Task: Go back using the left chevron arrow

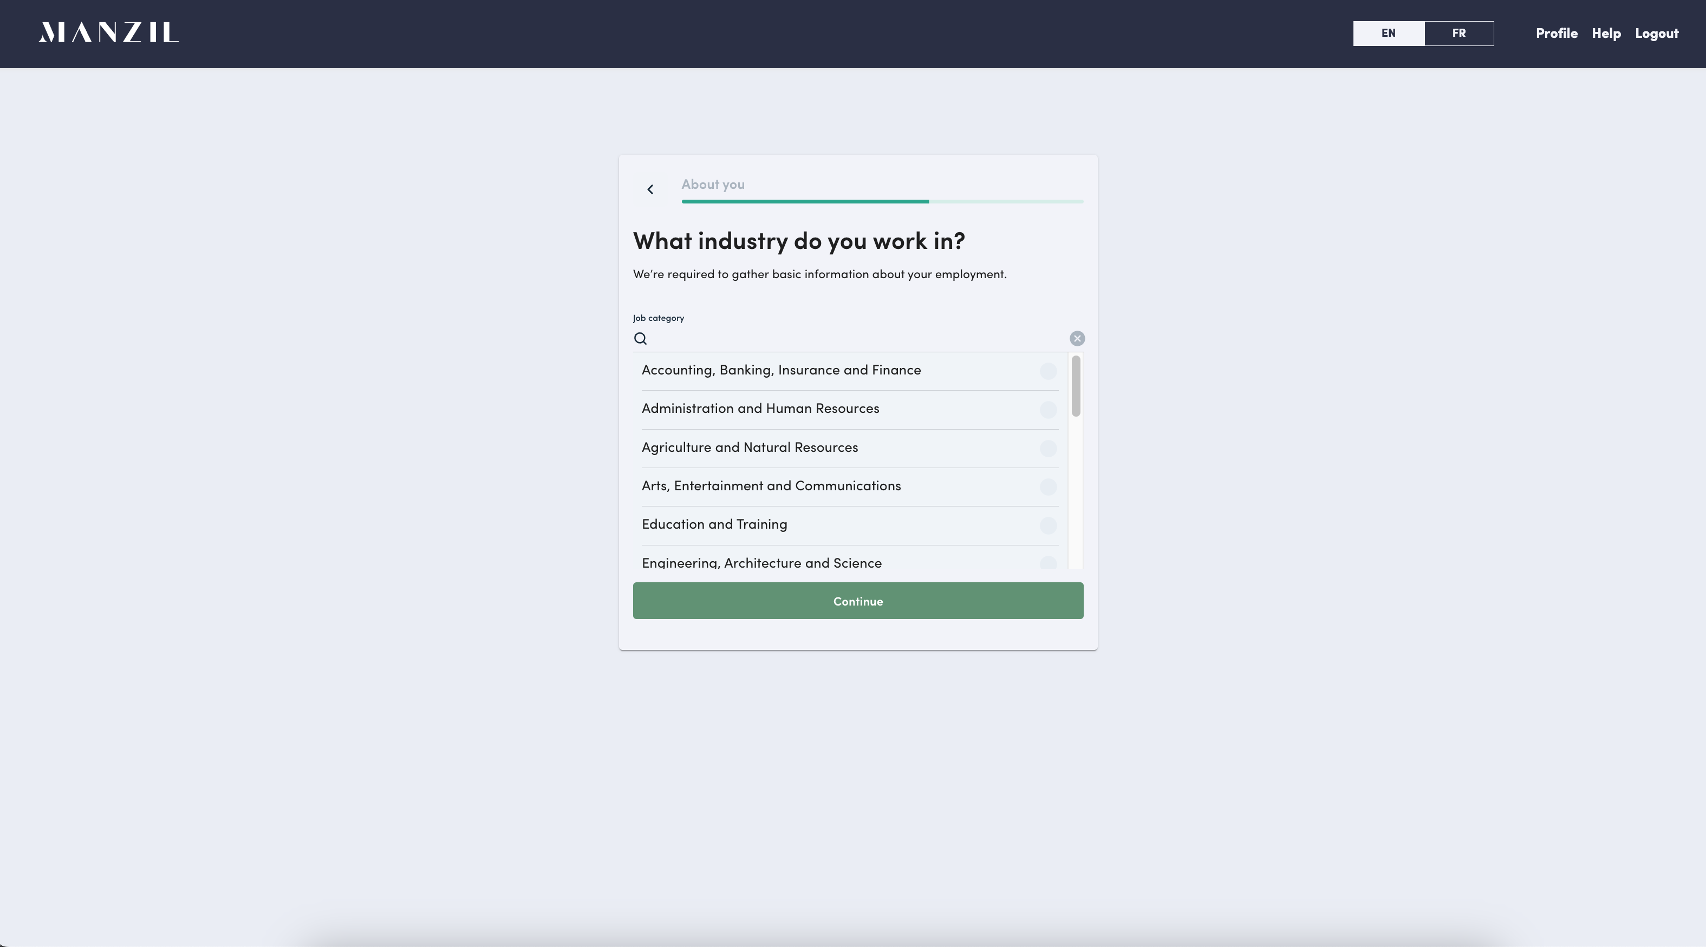Action: pos(650,189)
